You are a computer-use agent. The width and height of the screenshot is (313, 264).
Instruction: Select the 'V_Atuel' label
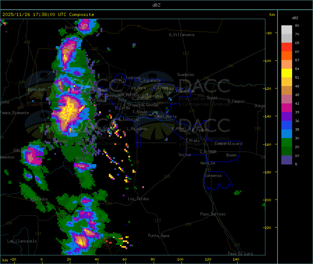[x=179, y=128]
